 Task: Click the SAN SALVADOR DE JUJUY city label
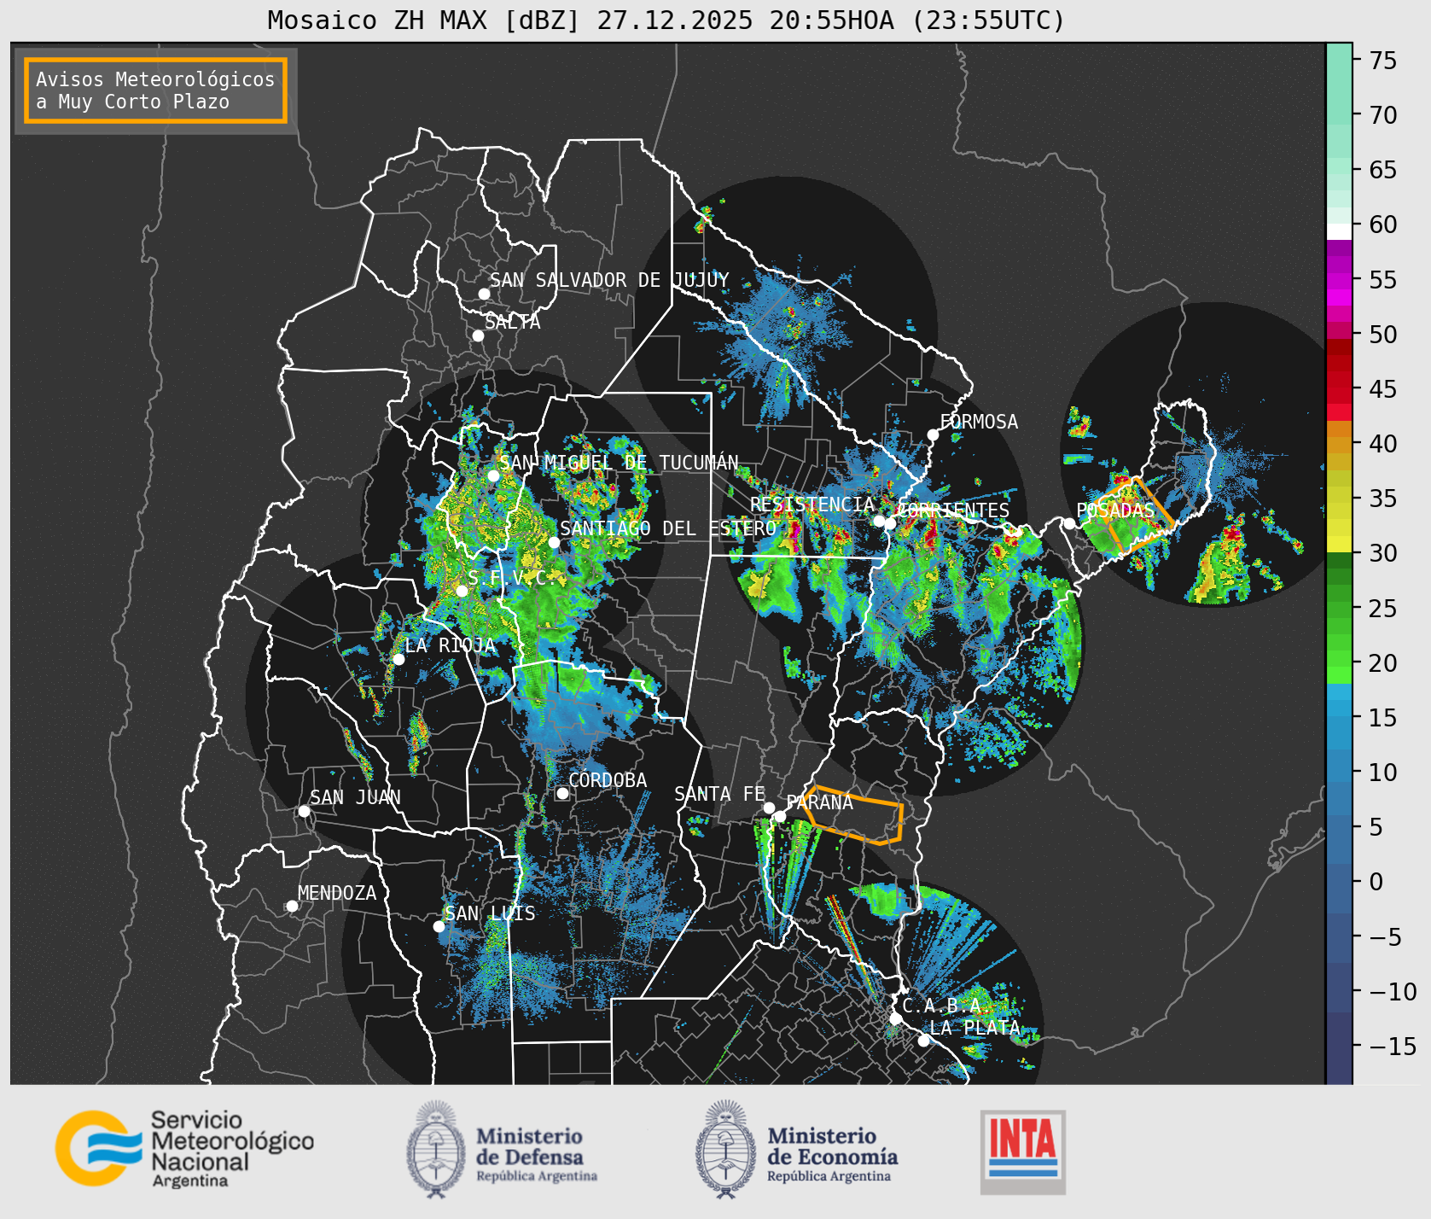(x=609, y=280)
